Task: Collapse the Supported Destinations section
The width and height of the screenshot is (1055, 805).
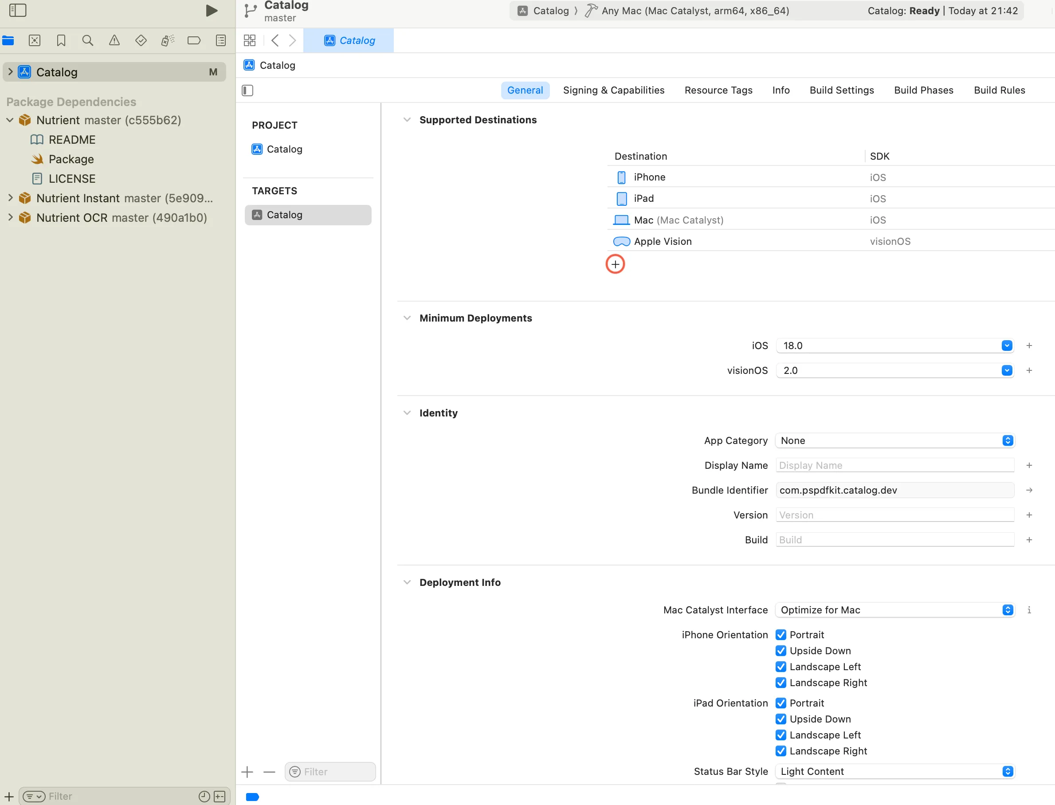Action: [x=407, y=120]
